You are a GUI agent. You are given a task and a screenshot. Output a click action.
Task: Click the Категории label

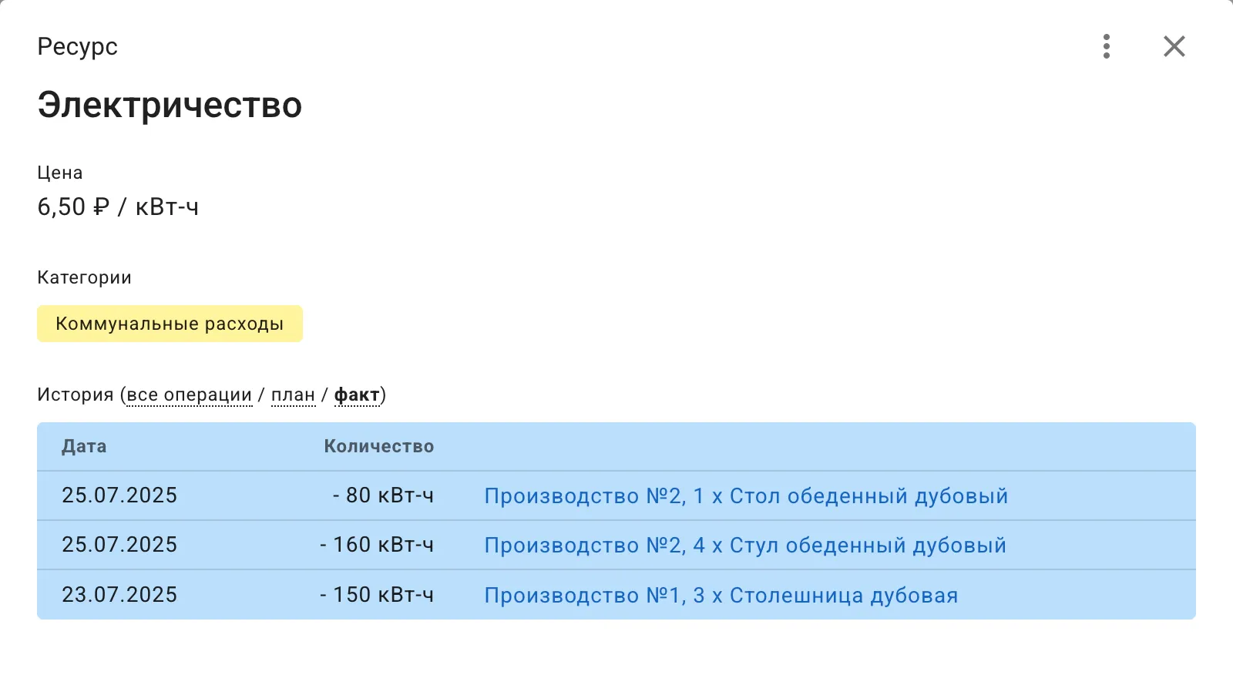(x=84, y=277)
